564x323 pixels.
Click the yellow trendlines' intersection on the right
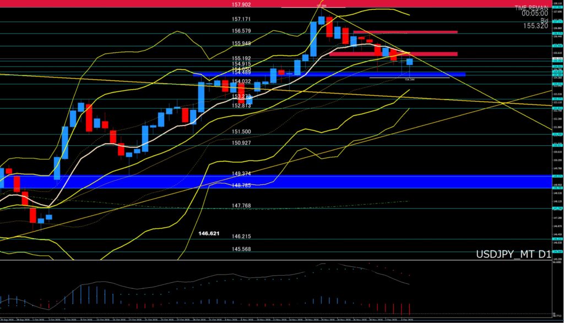[x=503, y=102]
